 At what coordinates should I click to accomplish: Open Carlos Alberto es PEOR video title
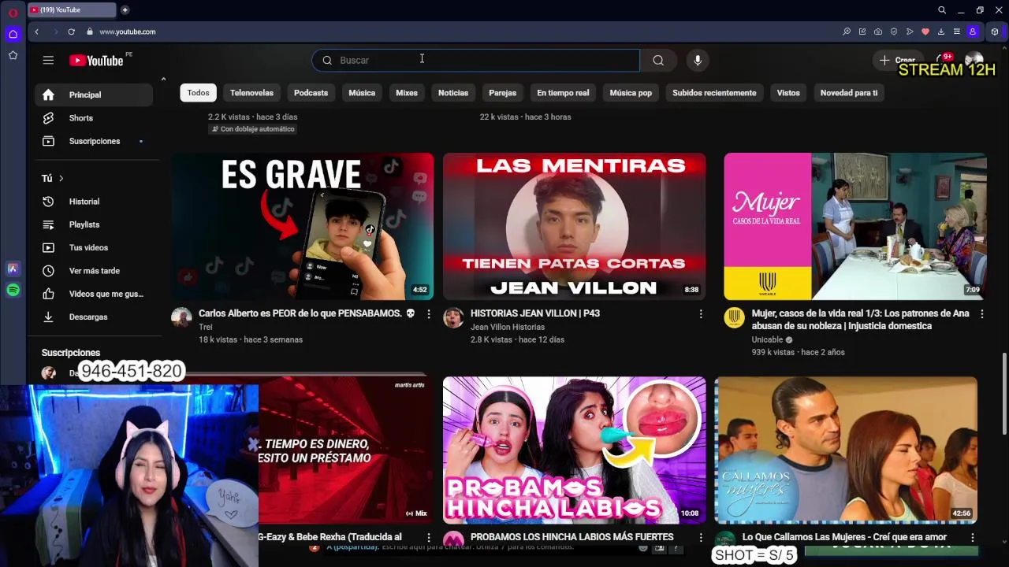coord(306,313)
